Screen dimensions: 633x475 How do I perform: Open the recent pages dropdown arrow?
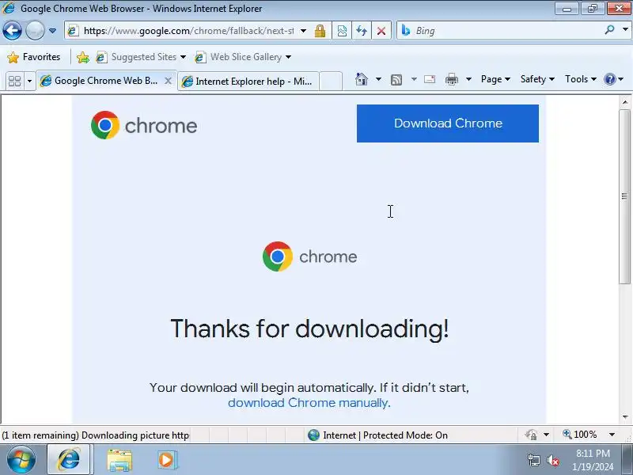coord(52,31)
